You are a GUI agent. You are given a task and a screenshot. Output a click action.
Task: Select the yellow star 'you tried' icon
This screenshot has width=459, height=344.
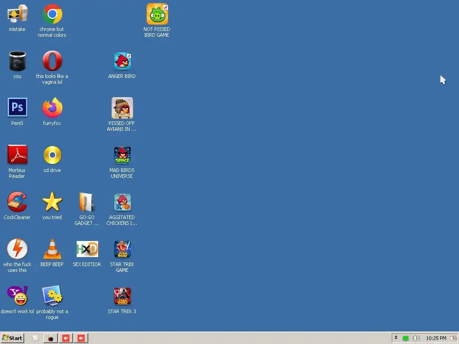pos(52,202)
